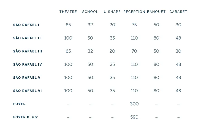Click the RECEPTION column header

[x=134, y=12]
